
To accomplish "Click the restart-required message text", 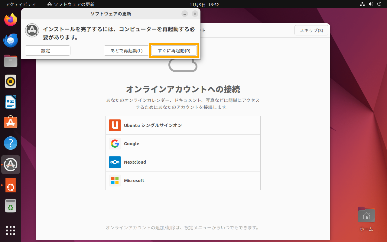I will click(x=119, y=33).
